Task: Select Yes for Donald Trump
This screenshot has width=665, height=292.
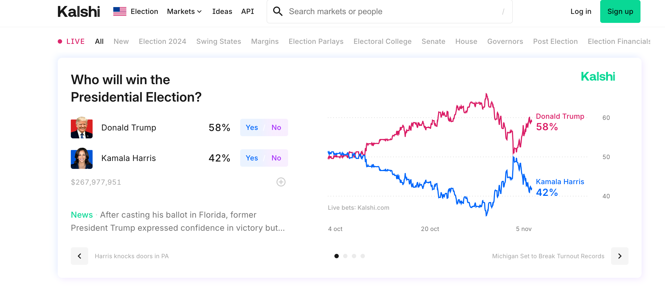Action: tap(252, 127)
